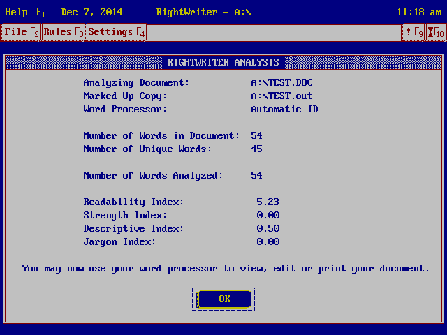
Task: Click the RIGHTWRITER ANALYSIS dialog title
Action: point(223,62)
